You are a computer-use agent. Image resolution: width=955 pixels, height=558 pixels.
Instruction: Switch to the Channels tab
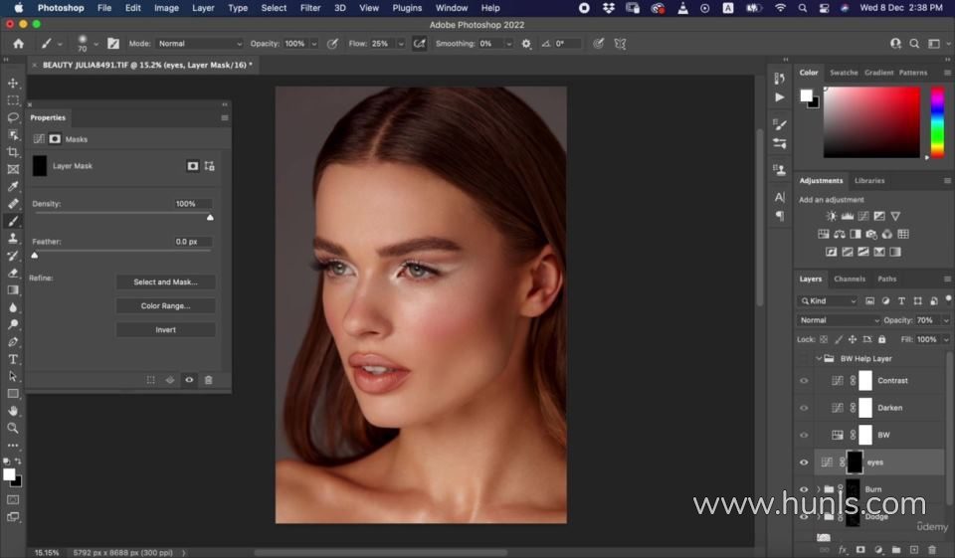coord(849,279)
